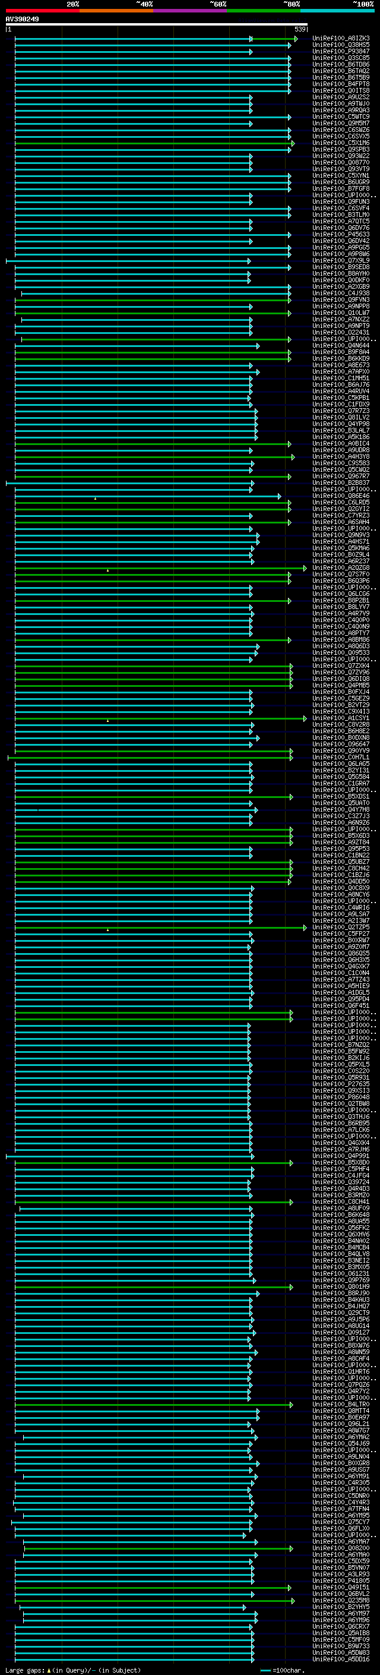Click hit label UniRef100_Q86E46
This screenshot has height=1675, width=380.
(341, 496)
